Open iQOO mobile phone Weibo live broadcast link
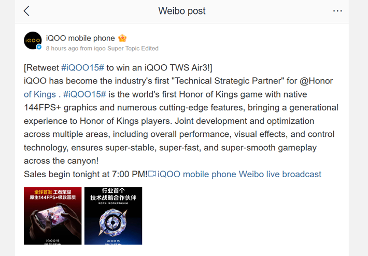Viewport: 368px width, 256px height. [x=239, y=174]
